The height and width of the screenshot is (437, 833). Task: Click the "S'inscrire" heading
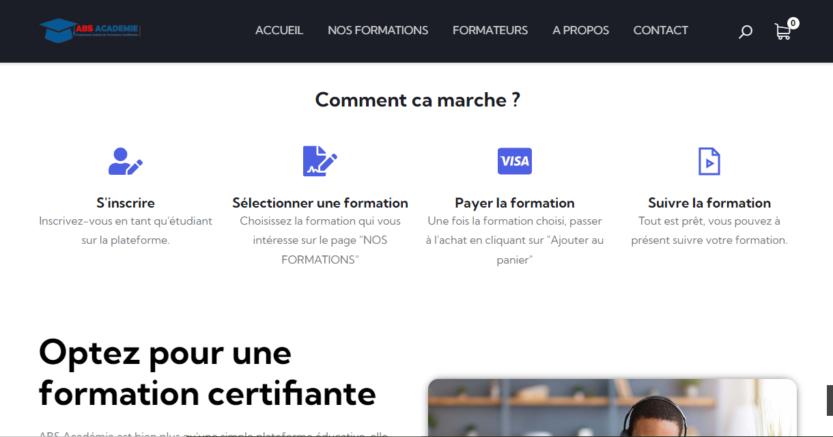point(126,203)
